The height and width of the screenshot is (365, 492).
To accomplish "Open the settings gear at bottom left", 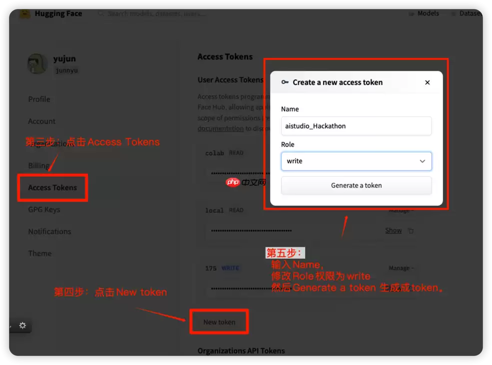I will click(22, 326).
